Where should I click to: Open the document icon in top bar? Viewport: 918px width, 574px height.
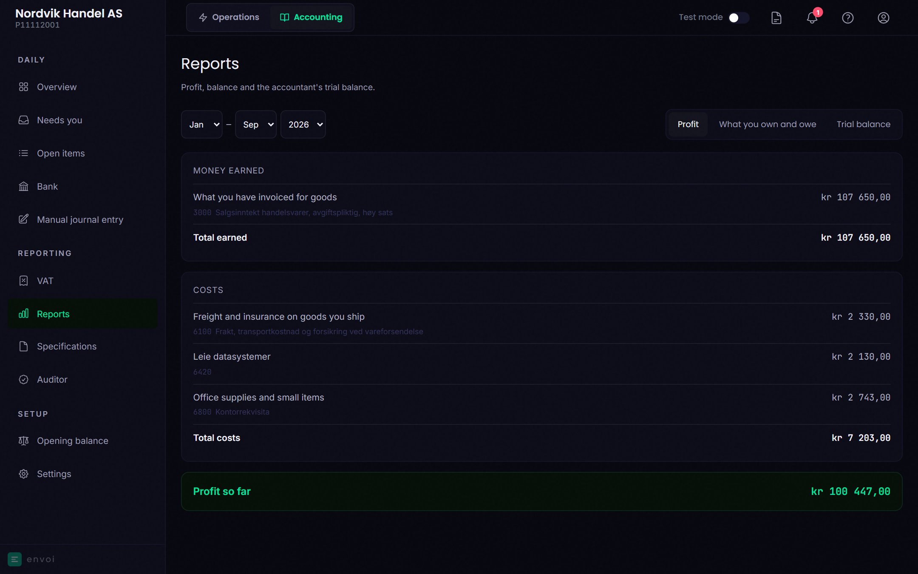pyautogui.click(x=776, y=18)
